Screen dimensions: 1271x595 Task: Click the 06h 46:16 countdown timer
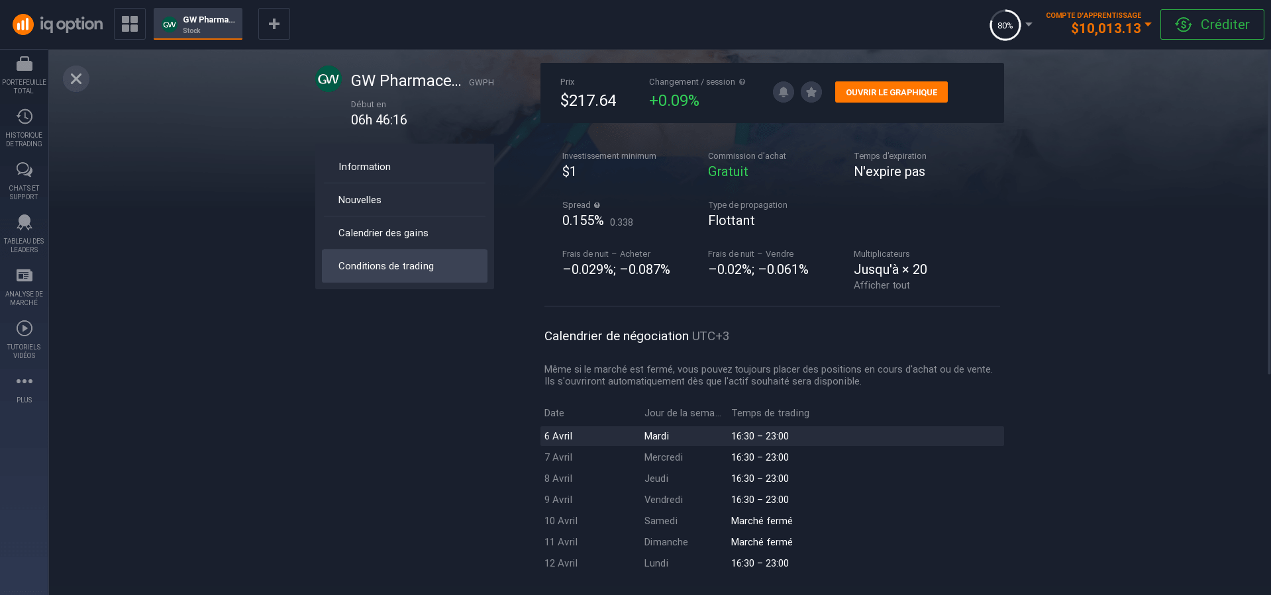pos(379,120)
